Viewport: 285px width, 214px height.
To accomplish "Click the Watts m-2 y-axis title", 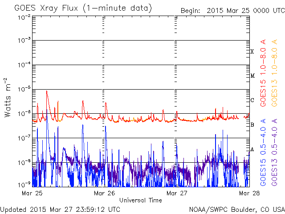I will [8, 97].
